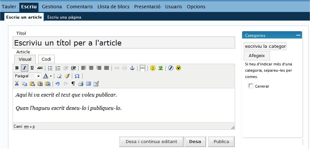
Task: Open text color dropdown arrow
Action: [51, 76]
